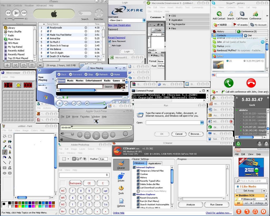Screen dimensions: 270x216
Task: Click Skype Conference icon
Action: coord(255,14)
